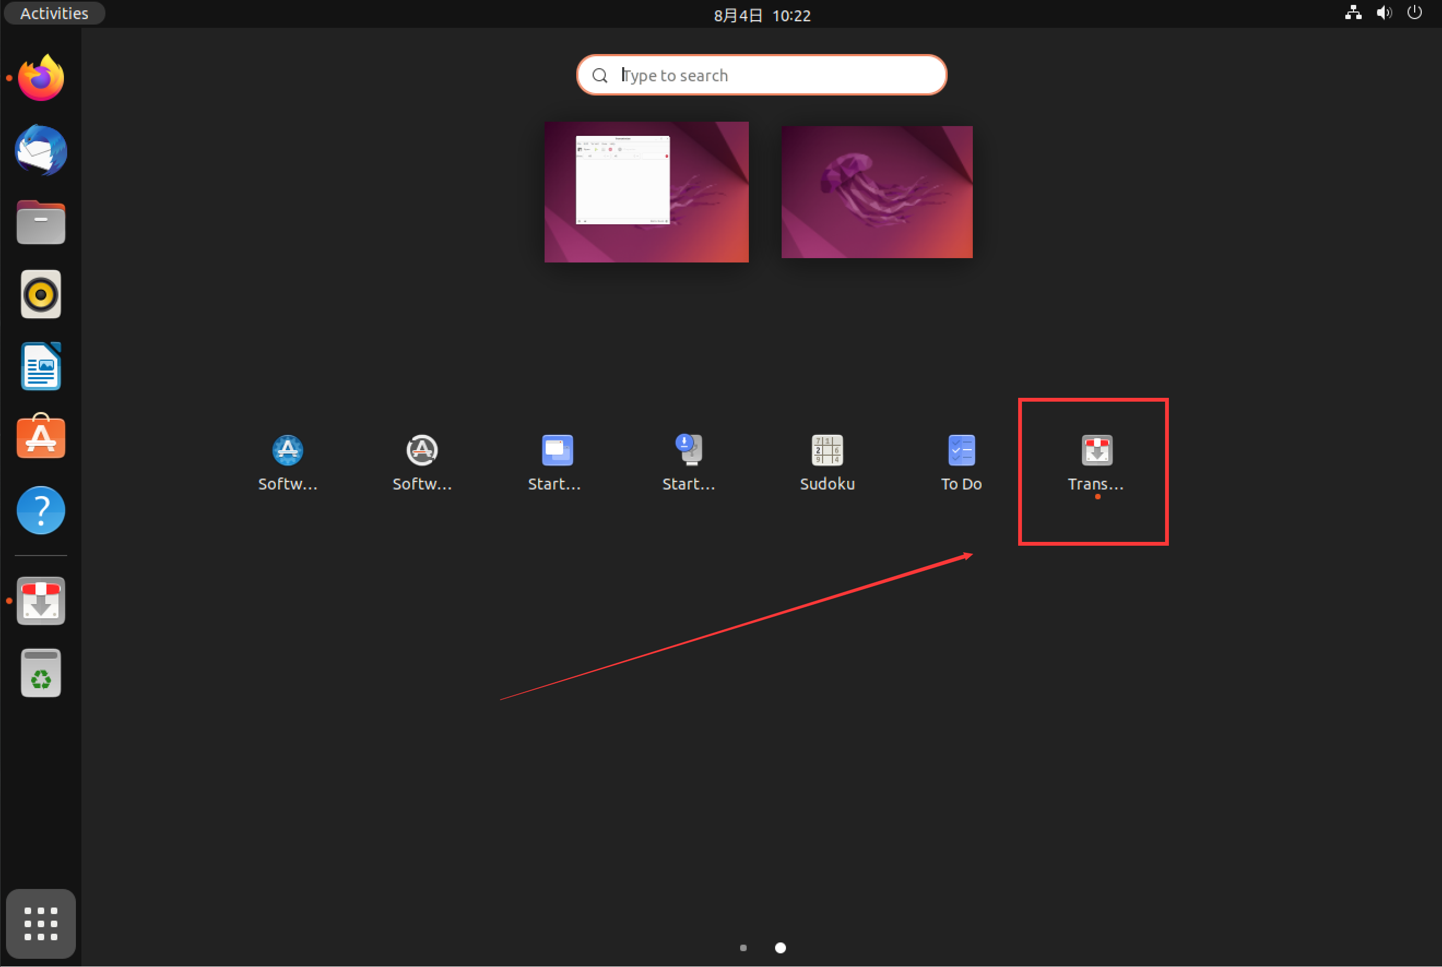This screenshot has width=1442, height=967.
Task: Launch Rhythmbox music player
Action: (41, 294)
